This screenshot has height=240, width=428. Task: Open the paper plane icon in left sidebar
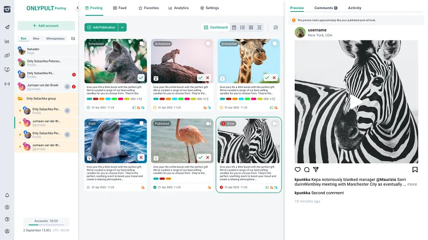coord(7,27)
